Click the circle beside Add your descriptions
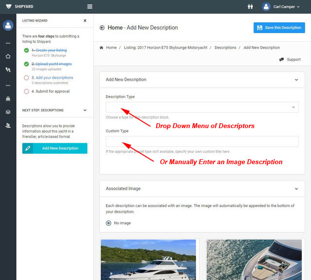Image resolution: width=311 pixels, height=280 pixels. [26, 77]
